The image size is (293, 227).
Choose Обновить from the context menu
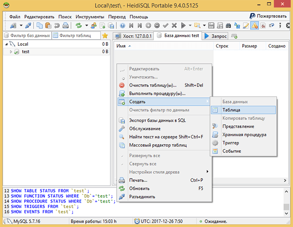[x=164, y=189]
